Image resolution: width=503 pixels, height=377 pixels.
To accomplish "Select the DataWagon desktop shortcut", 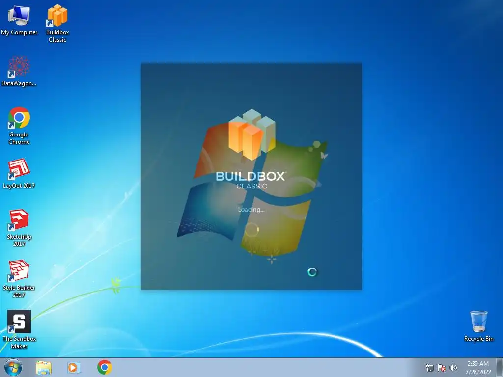I will coord(19,72).
